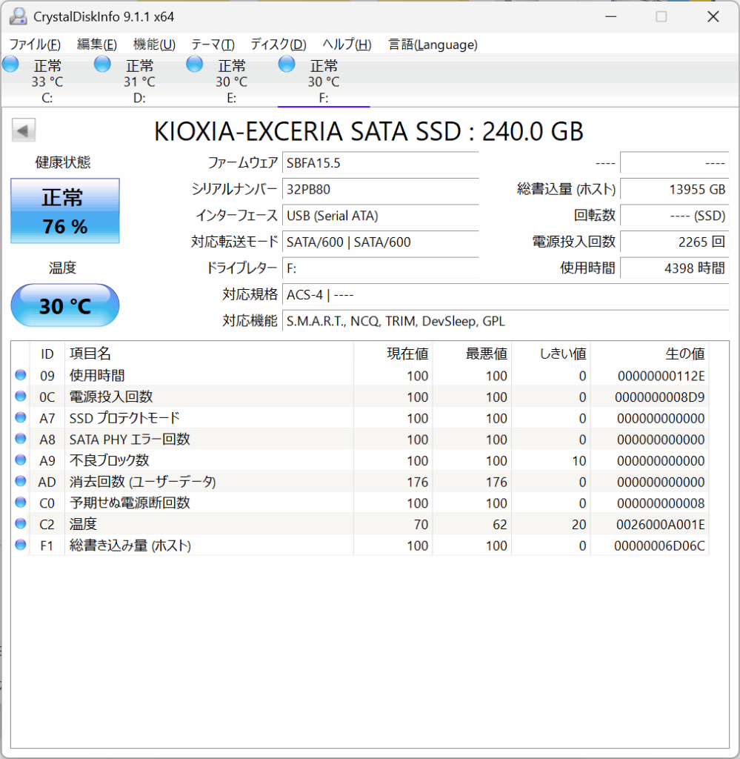Select the 使用時間 attribute name

(97, 376)
